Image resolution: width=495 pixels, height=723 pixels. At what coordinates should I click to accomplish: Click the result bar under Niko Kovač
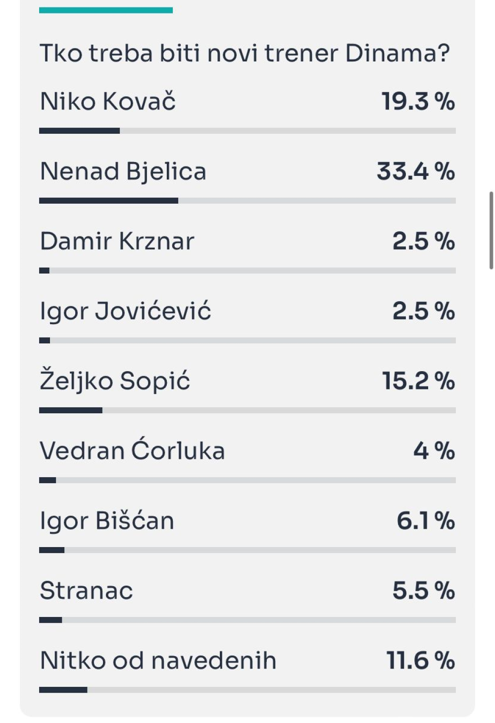coord(247,131)
